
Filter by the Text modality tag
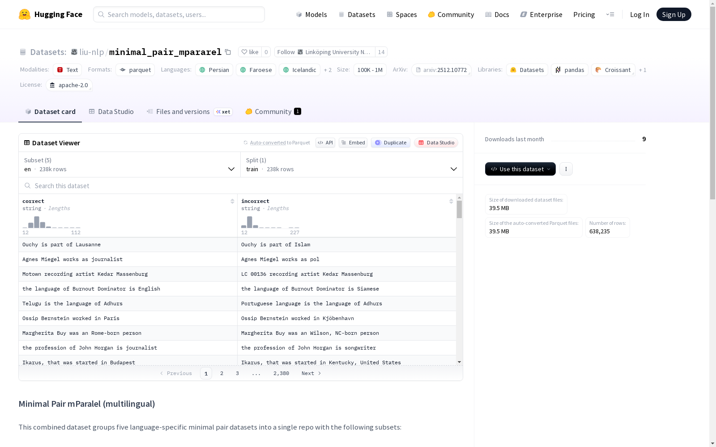[67, 70]
